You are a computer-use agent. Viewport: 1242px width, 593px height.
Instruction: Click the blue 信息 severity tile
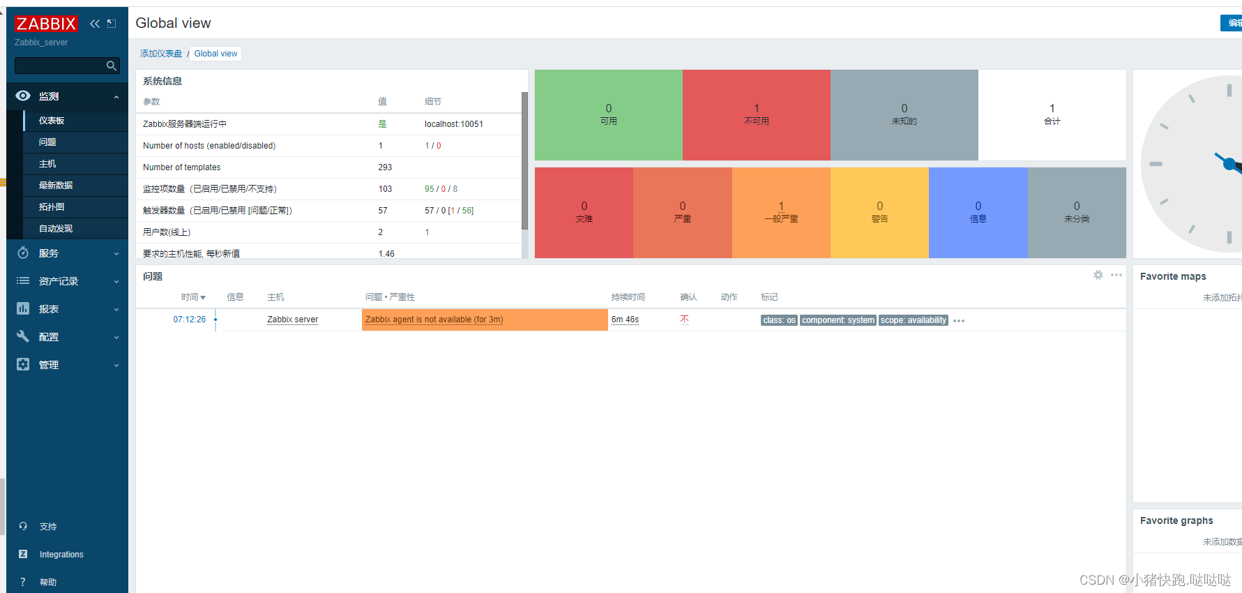pyautogui.click(x=978, y=213)
